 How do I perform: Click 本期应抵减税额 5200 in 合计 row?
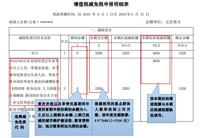click(x=126, y=53)
